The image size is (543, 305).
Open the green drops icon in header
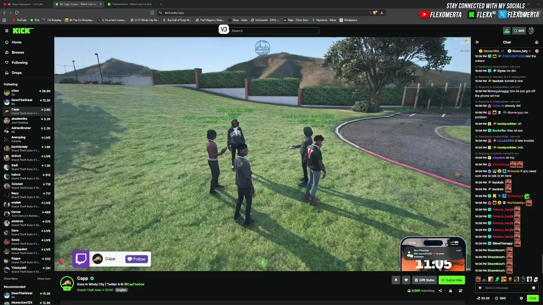[x=507, y=30]
